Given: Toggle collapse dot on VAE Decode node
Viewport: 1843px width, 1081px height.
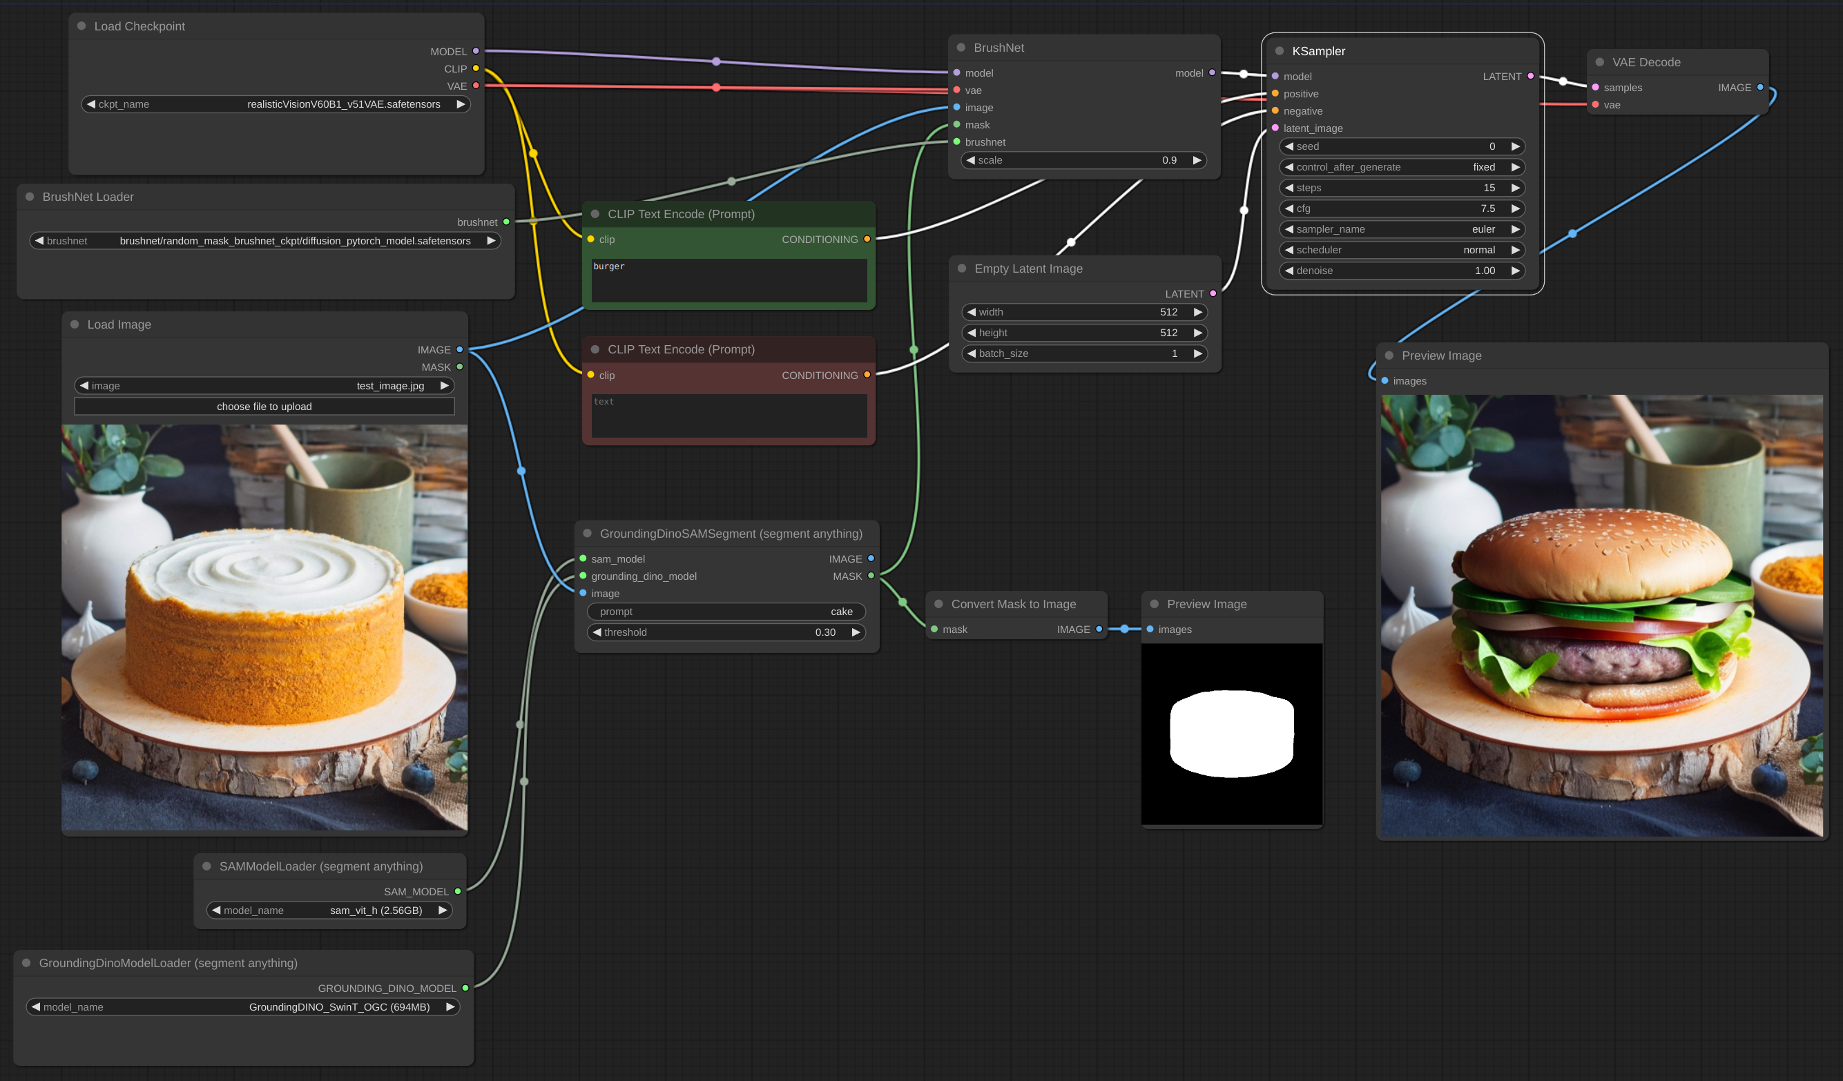Looking at the screenshot, I should [1599, 62].
